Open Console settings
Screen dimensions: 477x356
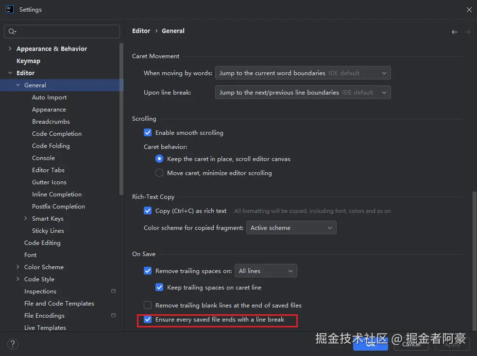pyautogui.click(x=44, y=158)
